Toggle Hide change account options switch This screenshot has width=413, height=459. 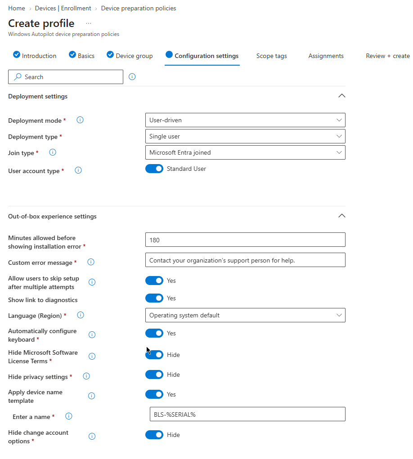point(154,435)
